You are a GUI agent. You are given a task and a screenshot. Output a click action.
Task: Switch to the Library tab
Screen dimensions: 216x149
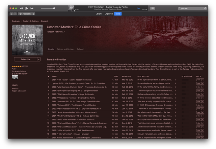tap(99, 14)
